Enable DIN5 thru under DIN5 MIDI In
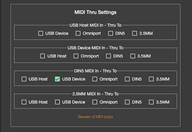192x132 pixels. 127,79
